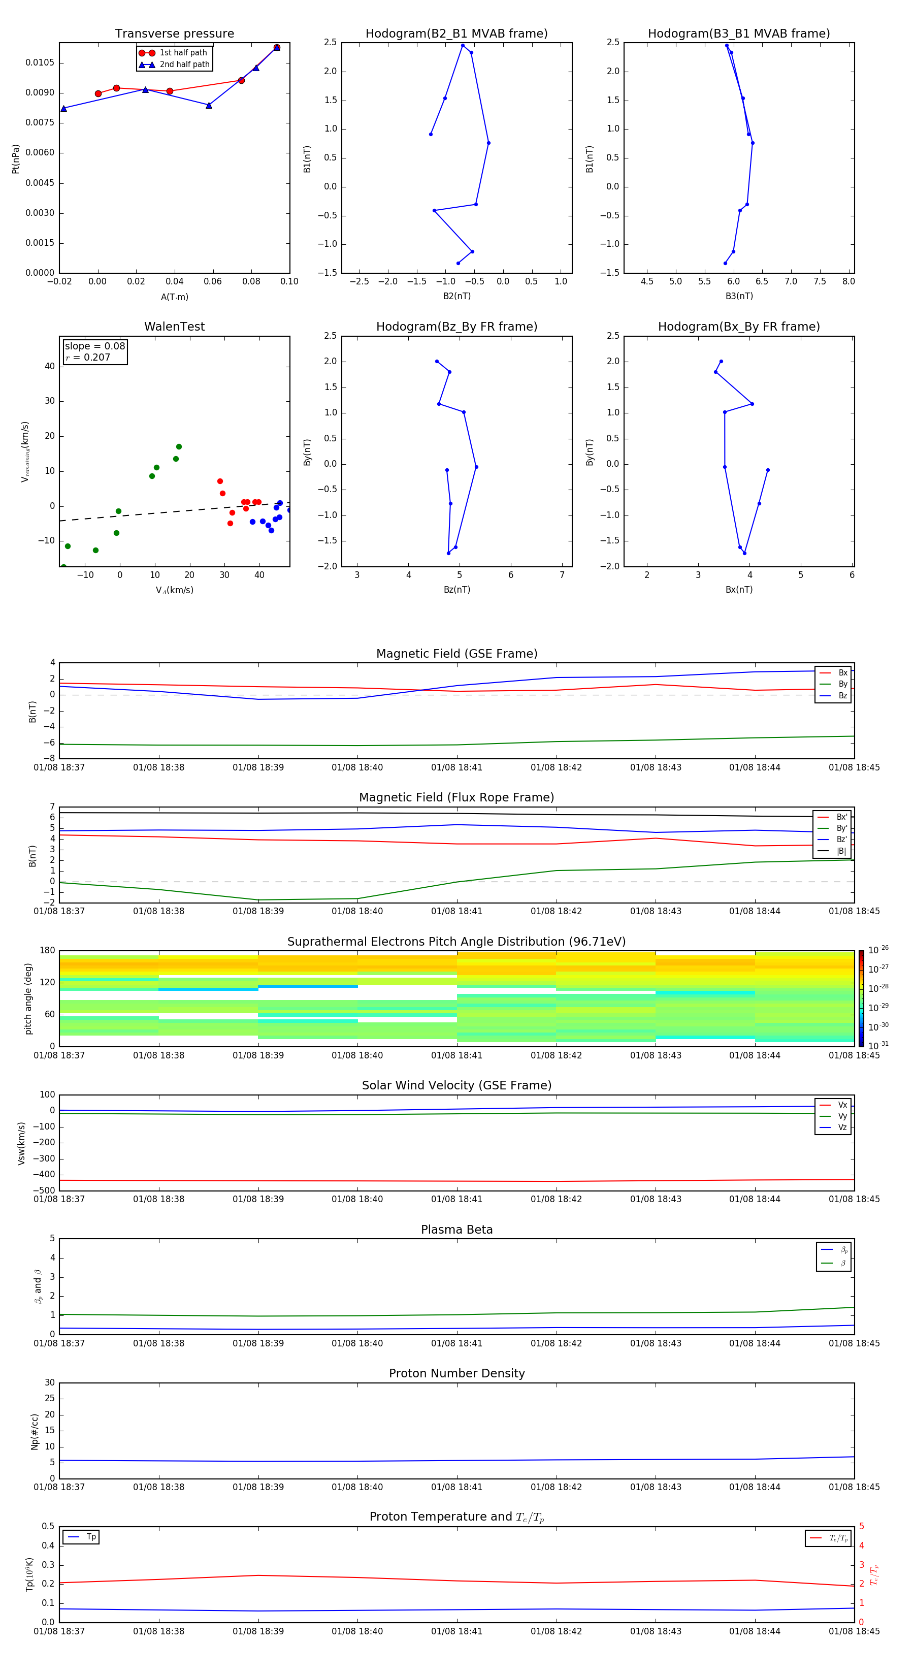Click the Solar Wind Velocity (GSE Frame) title

456,1086
